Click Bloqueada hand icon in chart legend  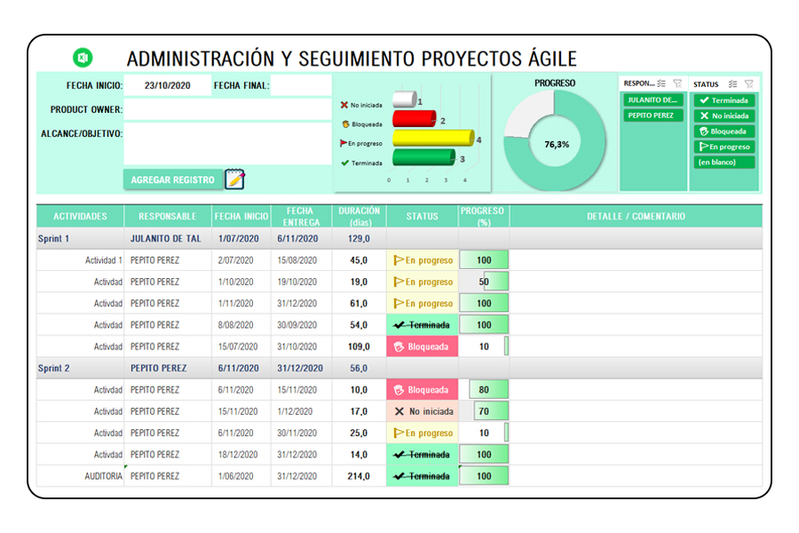point(346,124)
